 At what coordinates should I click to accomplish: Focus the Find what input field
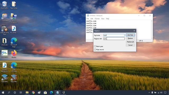pos(114,35)
